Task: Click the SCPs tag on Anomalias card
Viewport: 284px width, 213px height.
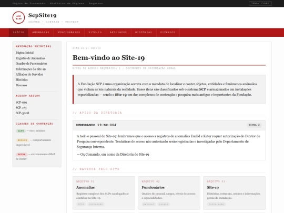Action: [81, 204]
